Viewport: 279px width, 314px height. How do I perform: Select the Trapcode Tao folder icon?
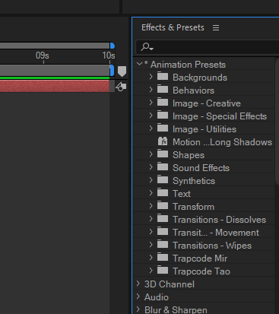pyautogui.click(x=163, y=270)
